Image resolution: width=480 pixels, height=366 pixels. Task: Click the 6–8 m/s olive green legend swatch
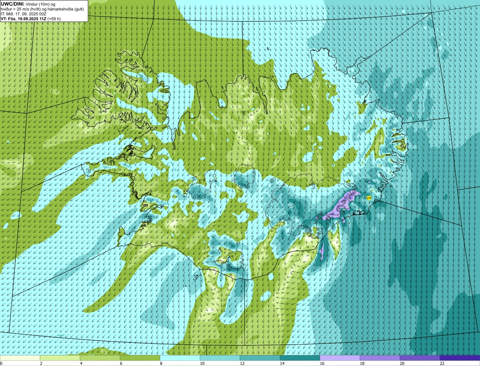click(x=140, y=358)
